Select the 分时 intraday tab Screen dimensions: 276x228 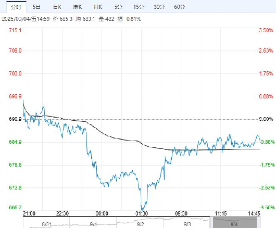[x=16, y=7]
